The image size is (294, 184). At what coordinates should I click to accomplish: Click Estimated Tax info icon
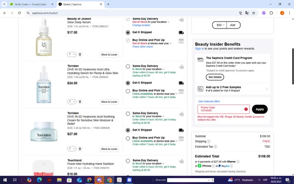pos(215,147)
